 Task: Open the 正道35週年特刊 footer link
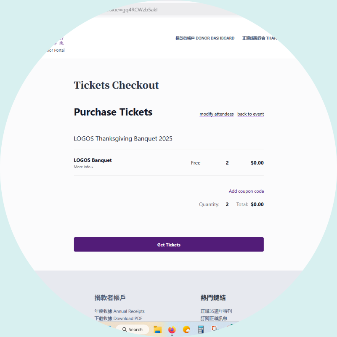click(x=216, y=311)
